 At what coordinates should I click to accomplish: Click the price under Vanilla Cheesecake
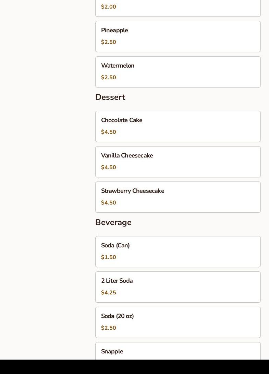pos(109,167)
